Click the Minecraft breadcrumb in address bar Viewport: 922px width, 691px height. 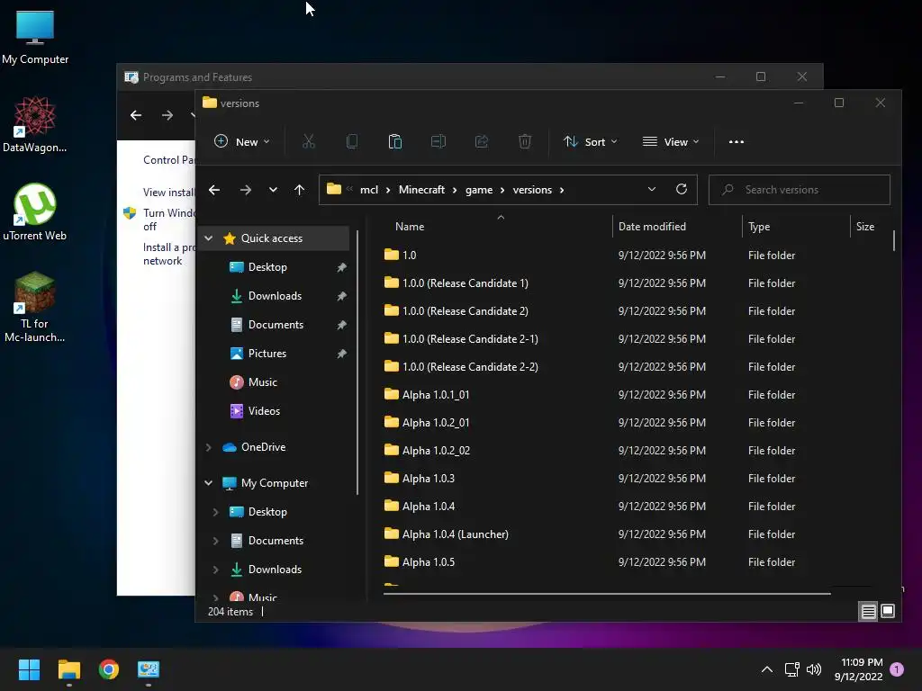(421, 189)
